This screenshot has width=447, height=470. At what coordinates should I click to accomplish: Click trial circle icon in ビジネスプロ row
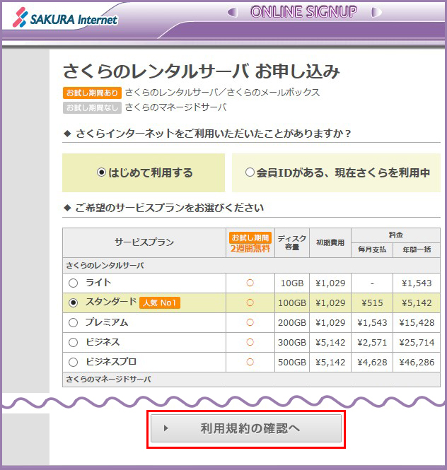pos(250,363)
